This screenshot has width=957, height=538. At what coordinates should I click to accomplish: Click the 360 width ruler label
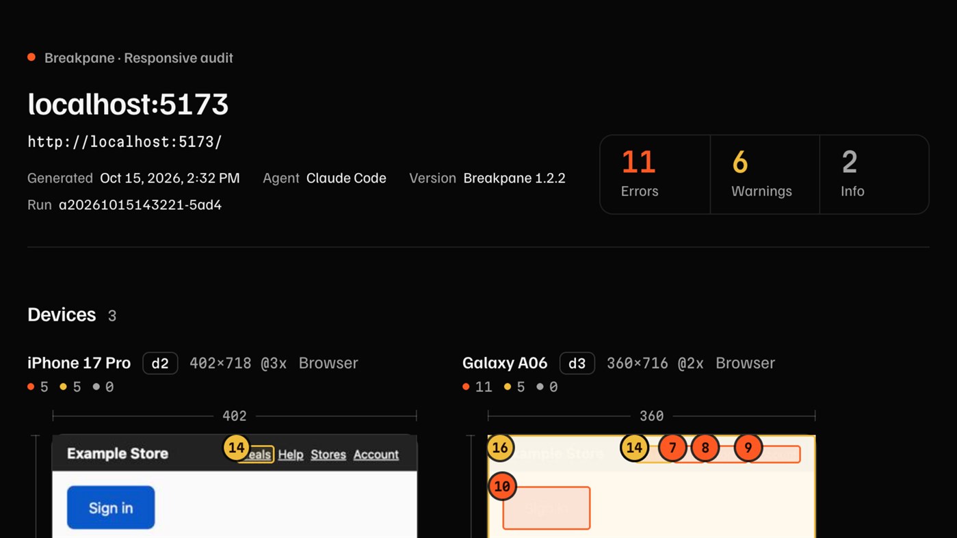point(651,416)
